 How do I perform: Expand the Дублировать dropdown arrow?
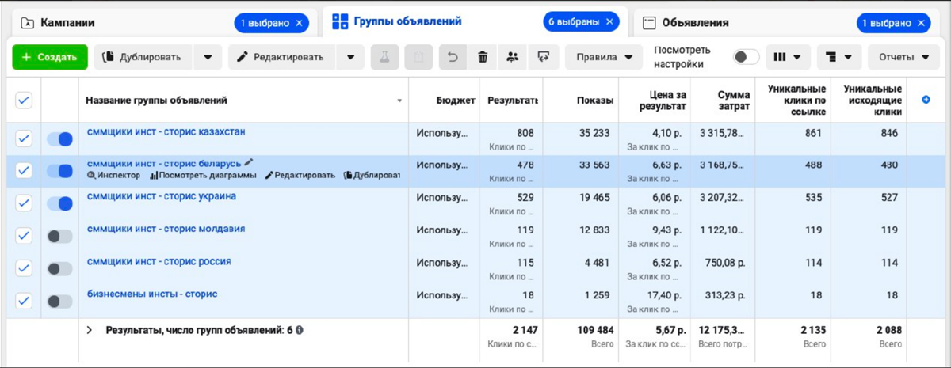208,57
